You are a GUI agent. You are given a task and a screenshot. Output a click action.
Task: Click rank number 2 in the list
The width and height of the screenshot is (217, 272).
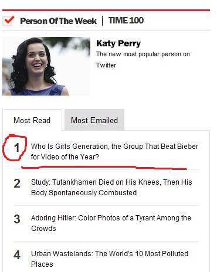tap(17, 183)
